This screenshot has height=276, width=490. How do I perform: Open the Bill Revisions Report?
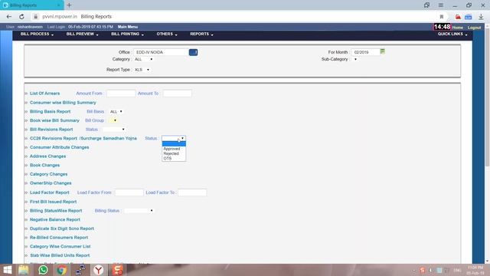click(x=51, y=130)
